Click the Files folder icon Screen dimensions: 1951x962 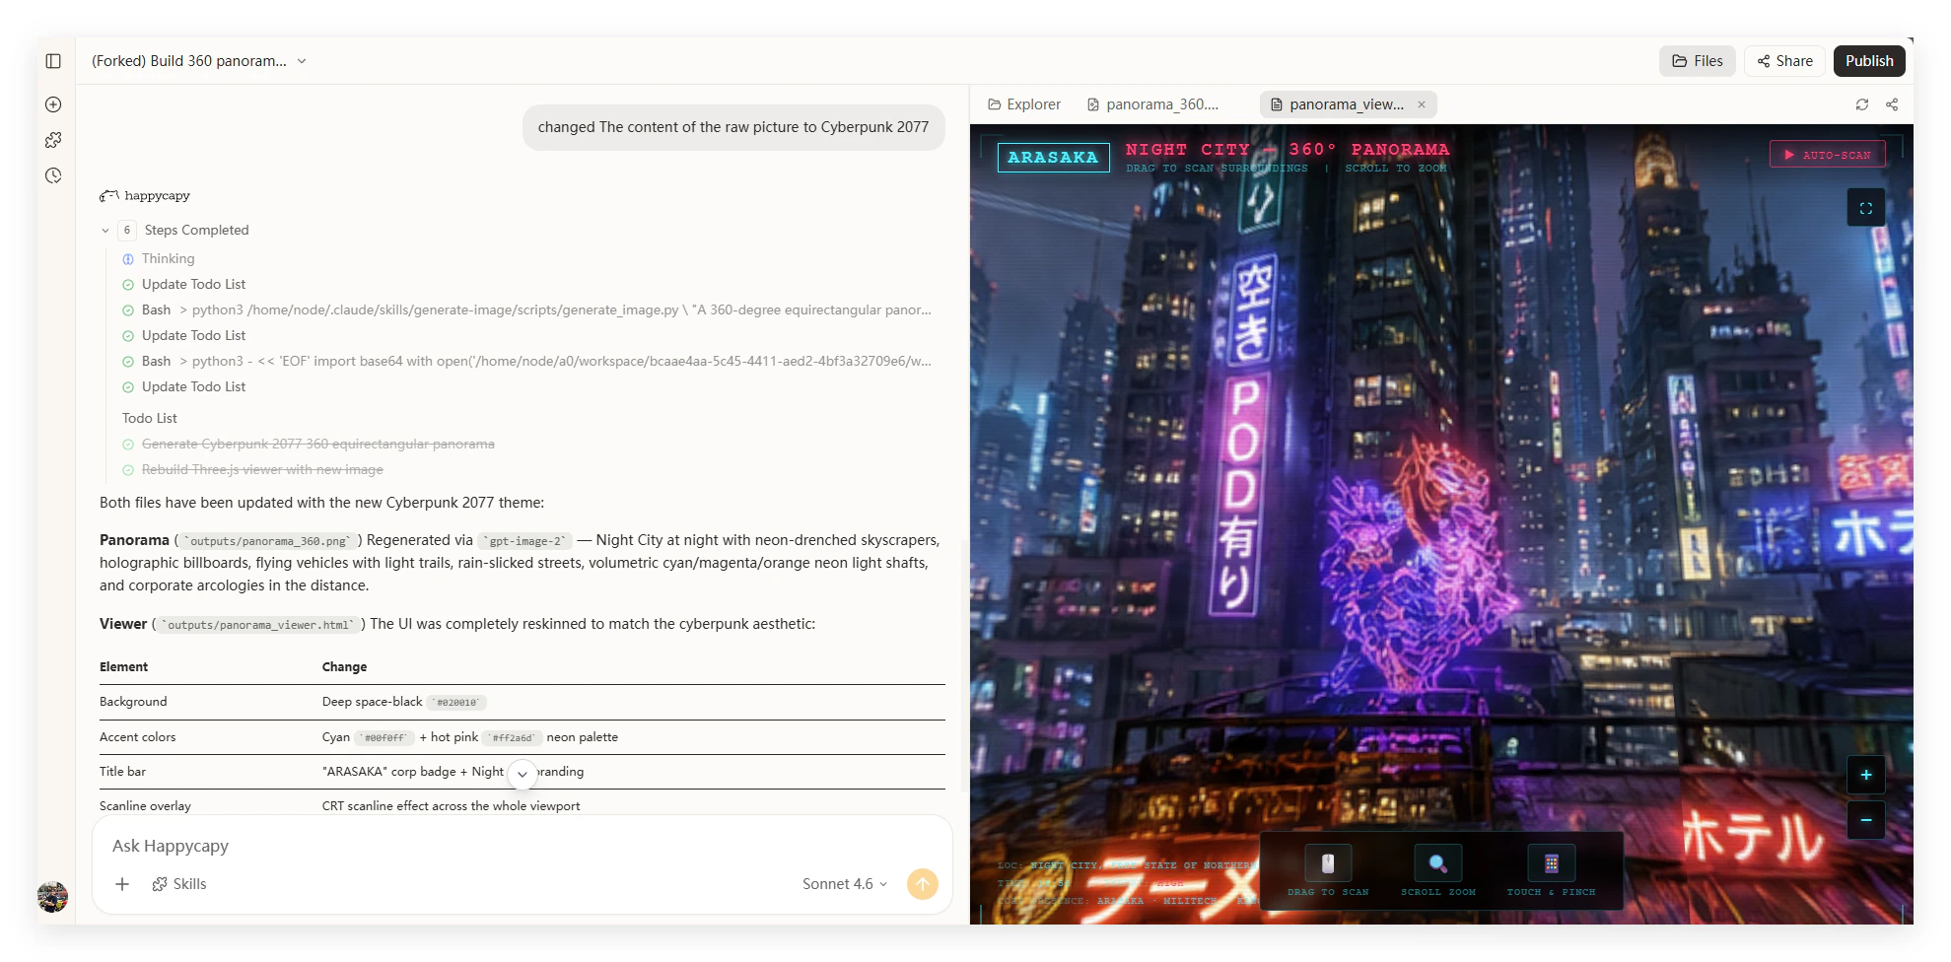1680,61
